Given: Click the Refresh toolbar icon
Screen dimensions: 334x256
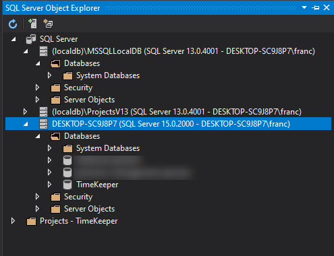Looking at the screenshot, I should 13,24.
